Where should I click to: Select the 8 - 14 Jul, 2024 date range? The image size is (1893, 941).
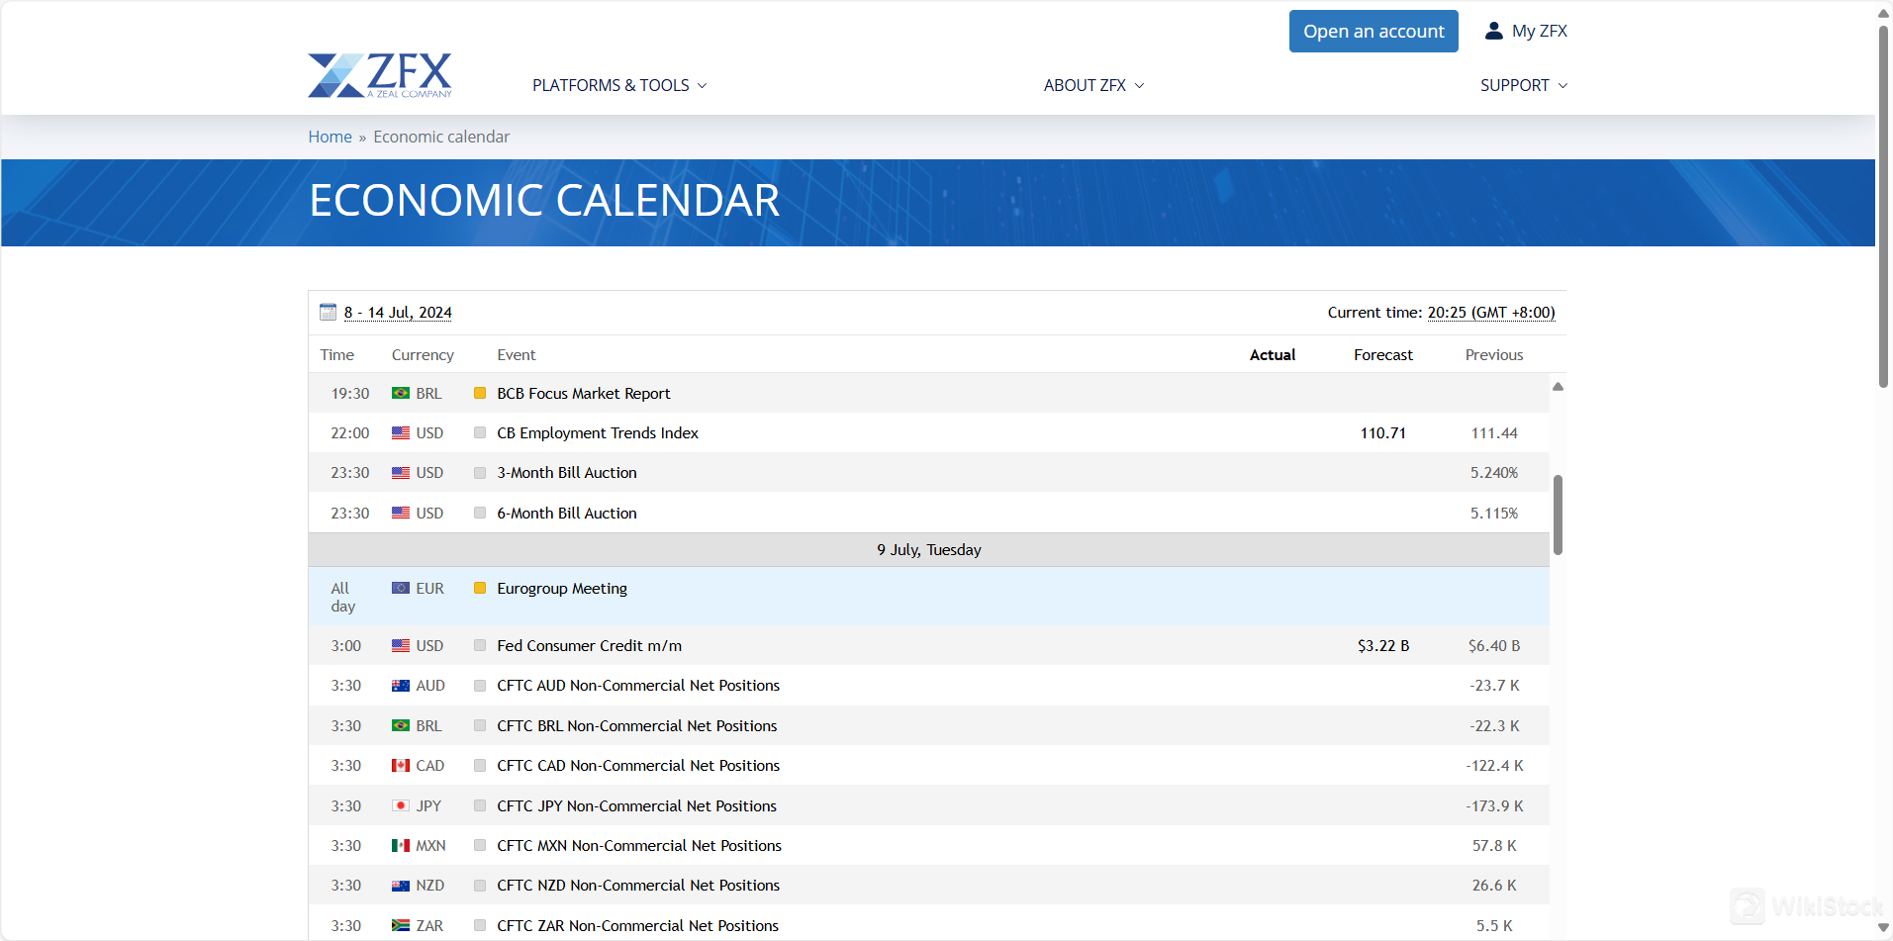398,313
